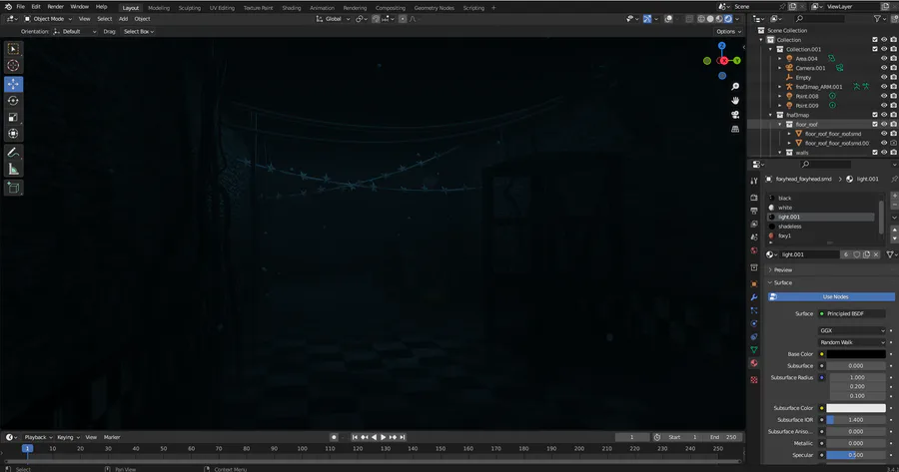The height and width of the screenshot is (472, 899).
Task: Open the Modifiers wrench tab
Action: [x=754, y=297]
